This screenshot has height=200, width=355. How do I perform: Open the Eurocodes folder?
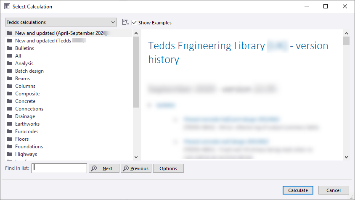point(26,132)
